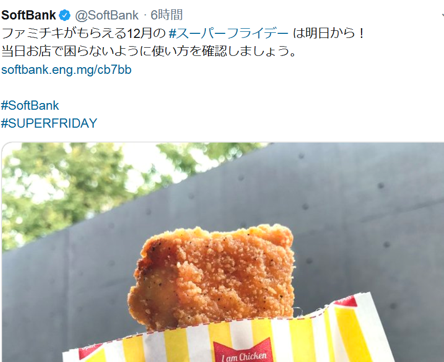Screen dimensions: 444x362
Task: Open the #SoftBank hashtag
Action: [x=30, y=106]
